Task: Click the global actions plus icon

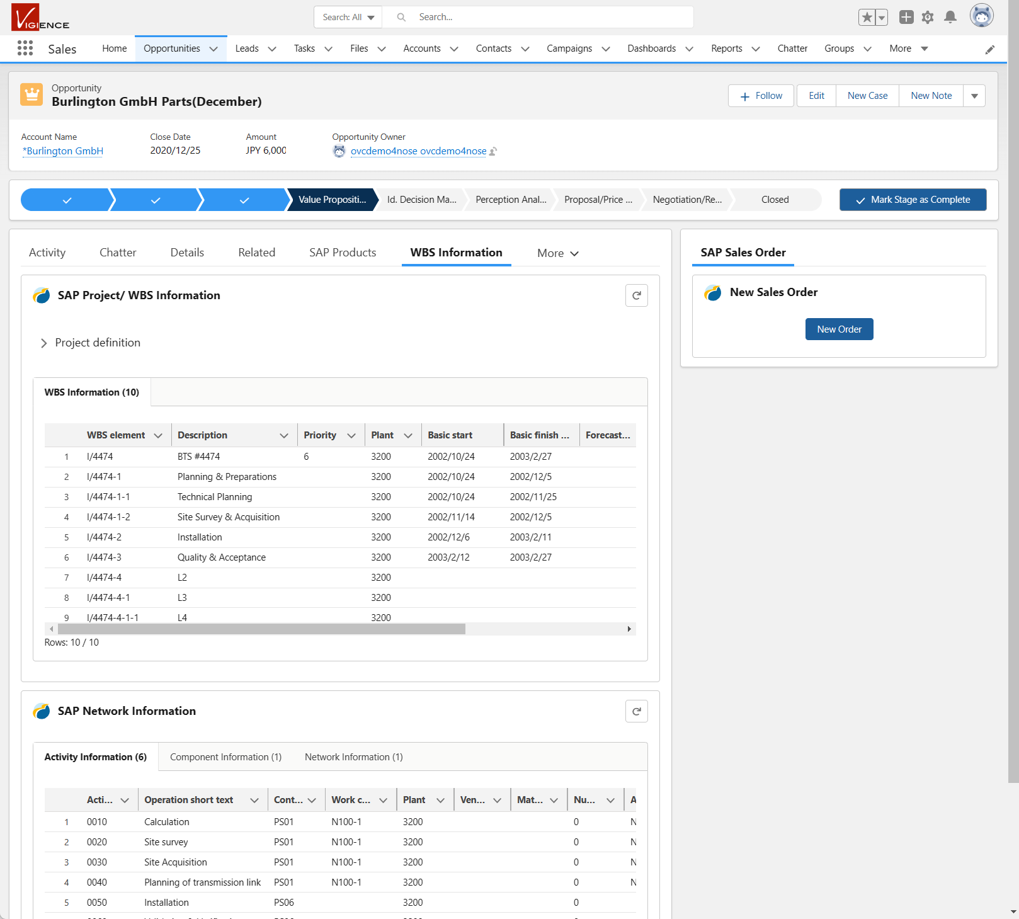Action: point(906,18)
